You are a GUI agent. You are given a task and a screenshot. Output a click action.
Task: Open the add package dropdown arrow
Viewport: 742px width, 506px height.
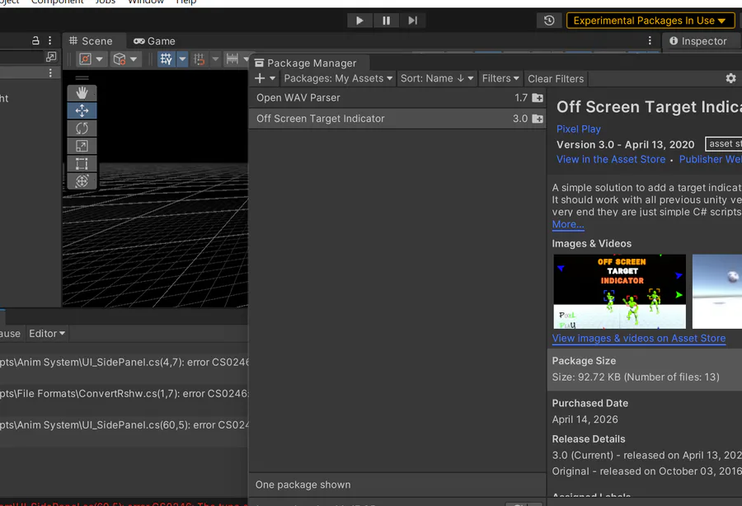pos(273,78)
